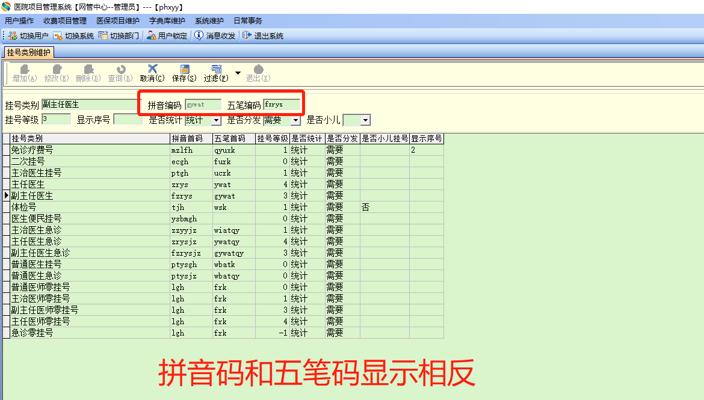The width and height of the screenshot is (704, 400).
Task: Click the 切换用户 toolbar icon
Action: point(13,35)
